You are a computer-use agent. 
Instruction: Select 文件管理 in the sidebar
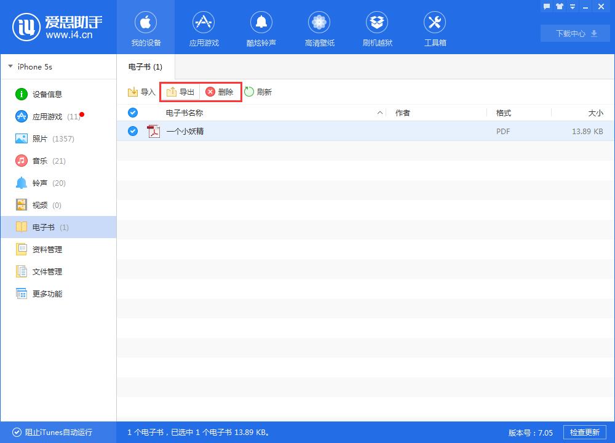(x=58, y=271)
